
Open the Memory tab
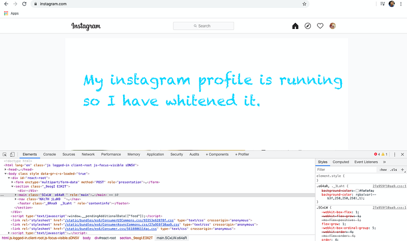pos(134,155)
